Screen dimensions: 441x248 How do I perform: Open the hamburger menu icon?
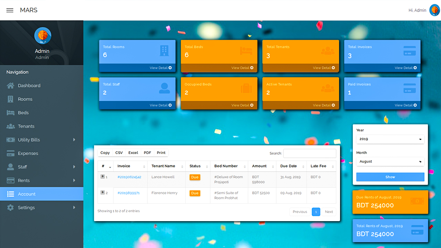(x=10, y=10)
